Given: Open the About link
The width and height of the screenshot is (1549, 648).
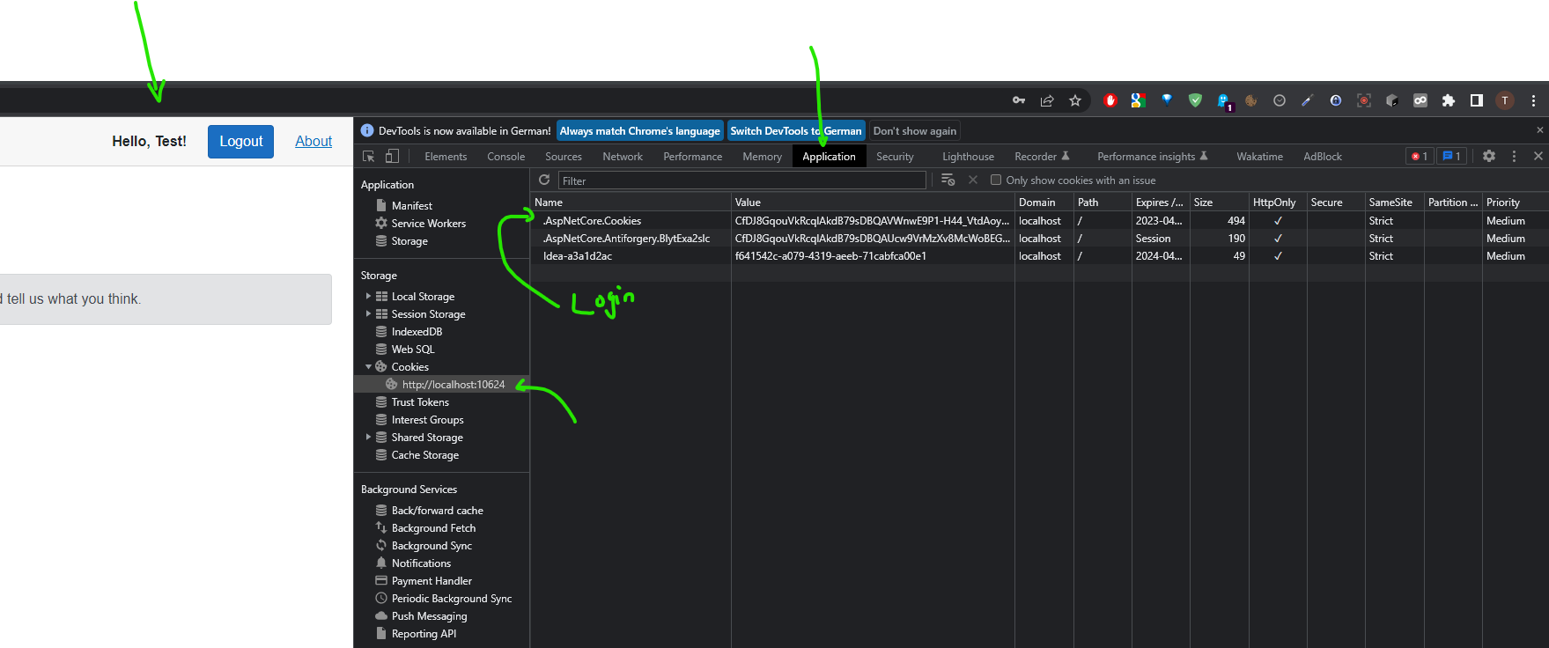Looking at the screenshot, I should click(313, 141).
